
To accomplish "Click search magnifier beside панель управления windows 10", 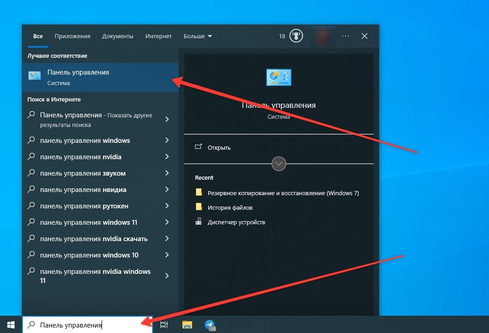I will coord(31,254).
